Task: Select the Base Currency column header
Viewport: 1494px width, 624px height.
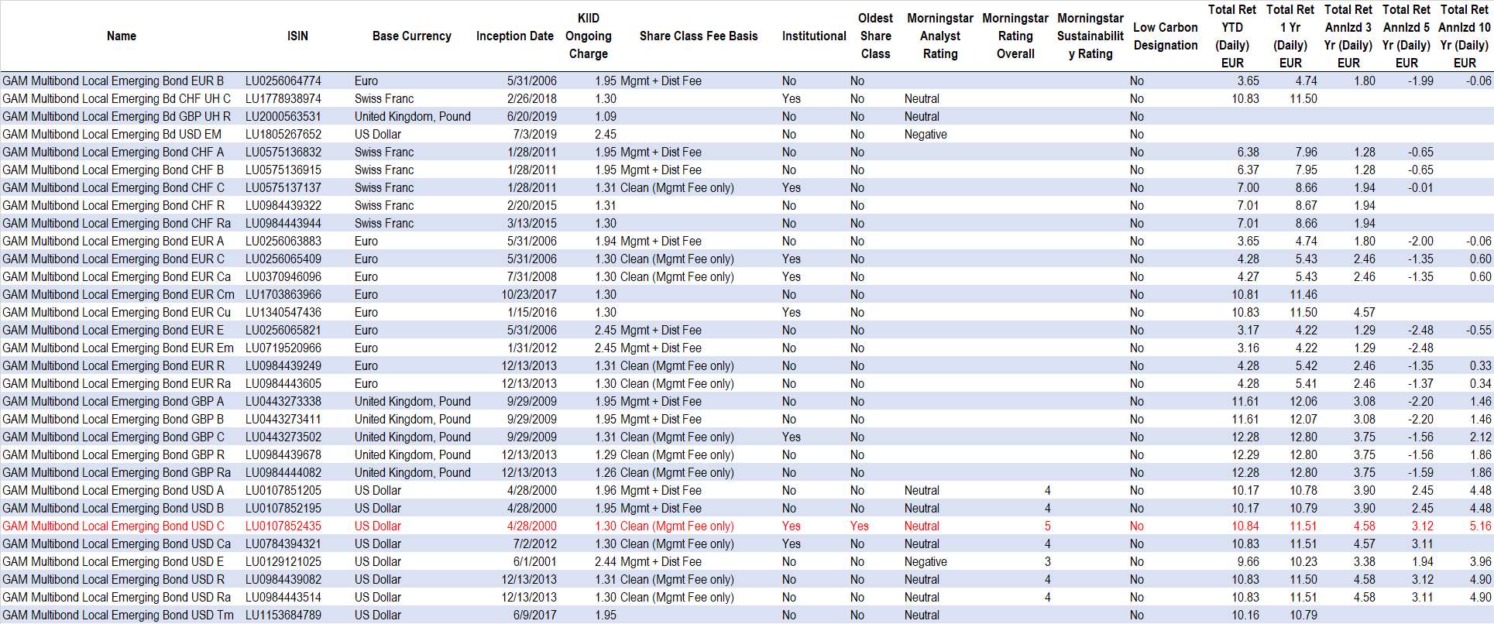Action: click(x=411, y=36)
